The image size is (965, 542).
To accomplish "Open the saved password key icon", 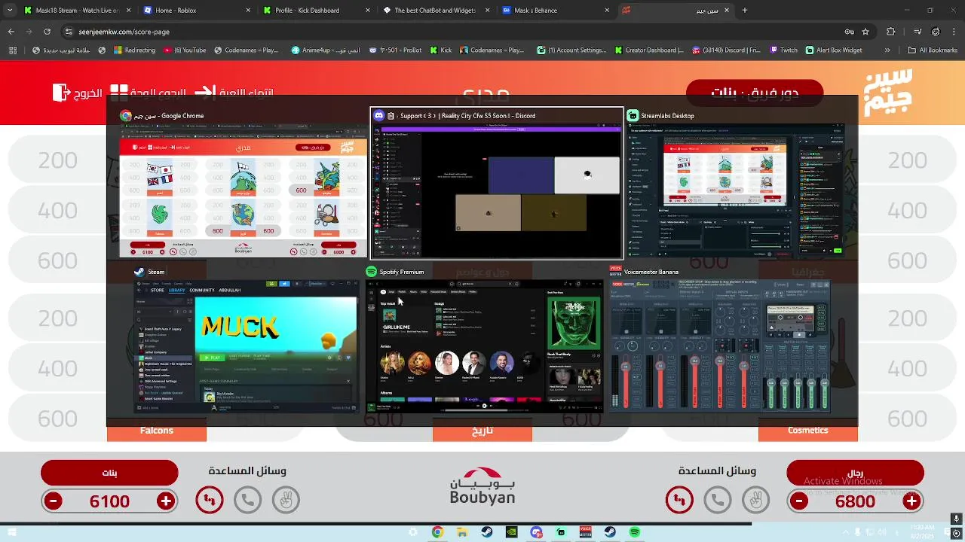I will pyautogui.click(x=850, y=32).
